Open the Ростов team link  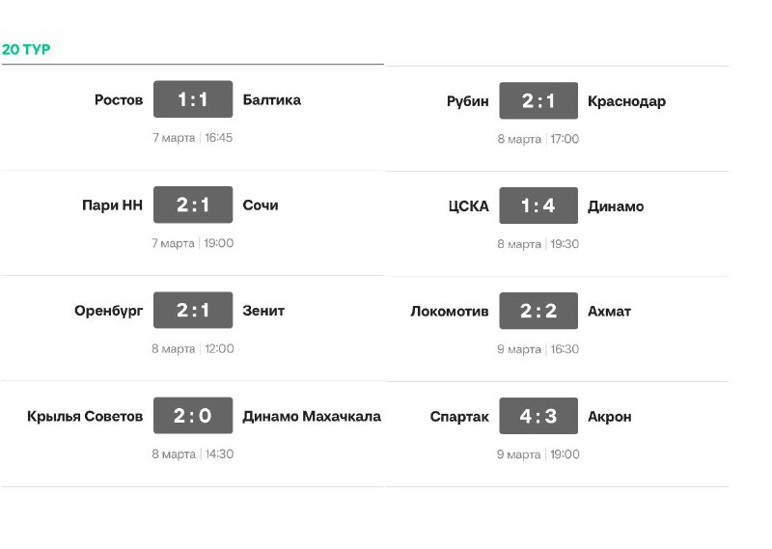119,100
